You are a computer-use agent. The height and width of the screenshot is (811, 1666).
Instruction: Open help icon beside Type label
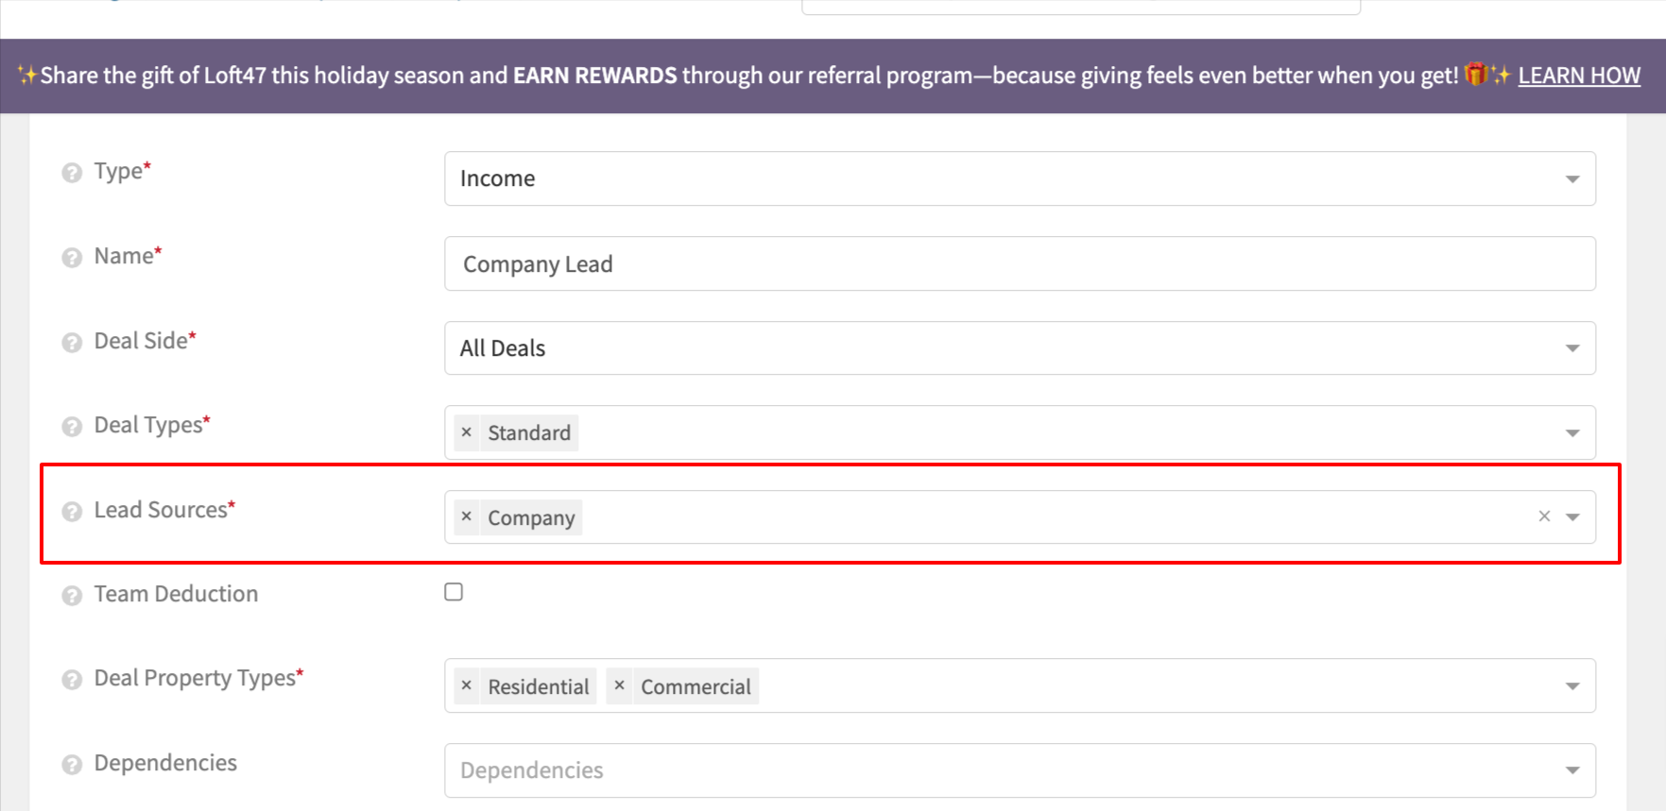[72, 173]
